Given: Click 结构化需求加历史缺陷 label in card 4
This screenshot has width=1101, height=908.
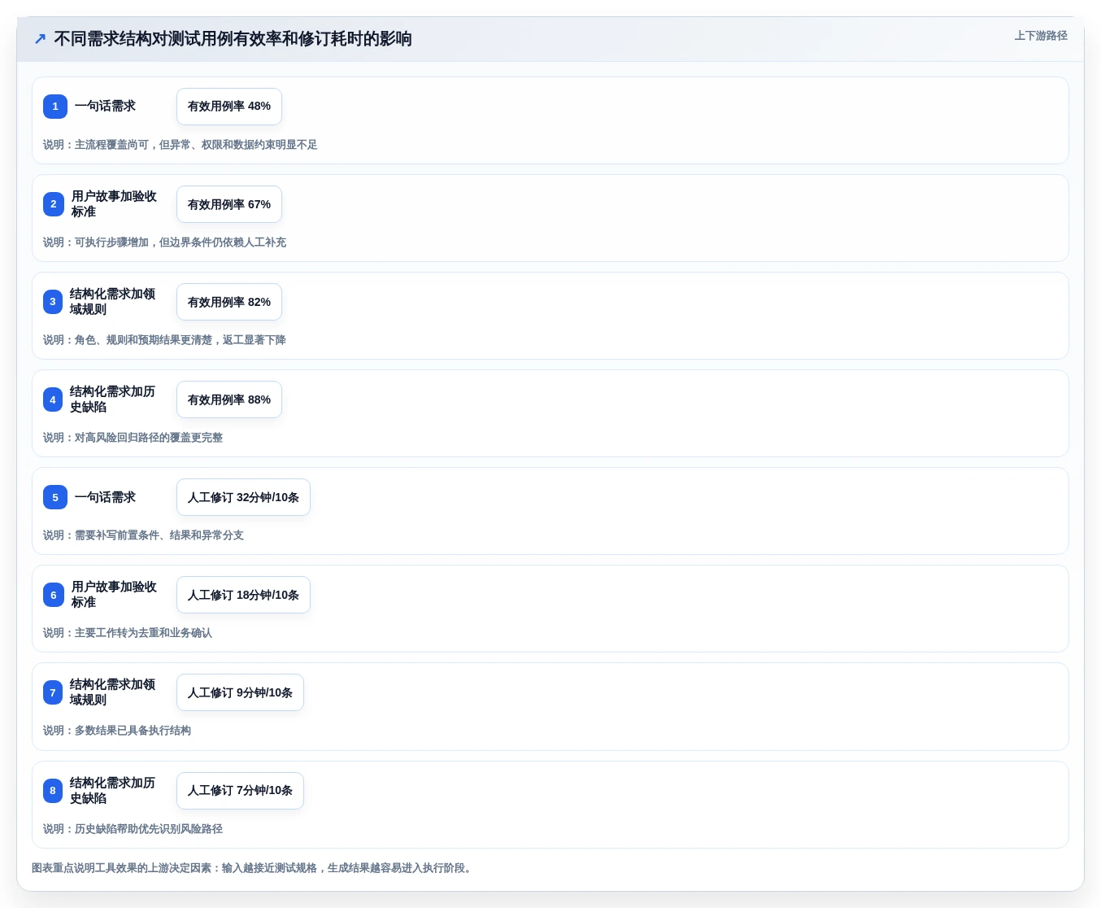Looking at the screenshot, I should [112, 399].
